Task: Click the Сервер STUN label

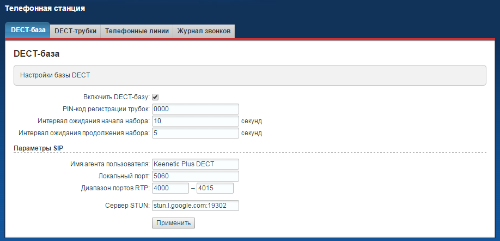Action: click(127, 206)
